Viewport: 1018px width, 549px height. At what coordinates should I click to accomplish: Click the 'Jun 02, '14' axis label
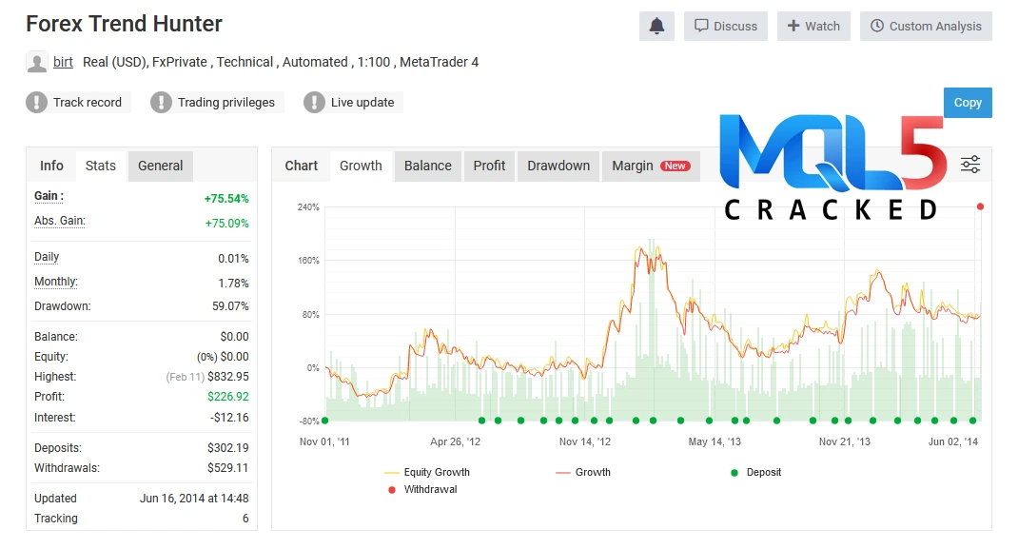[x=953, y=441]
